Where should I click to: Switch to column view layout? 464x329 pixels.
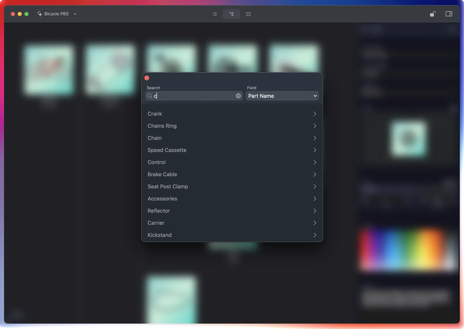pos(248,14)
